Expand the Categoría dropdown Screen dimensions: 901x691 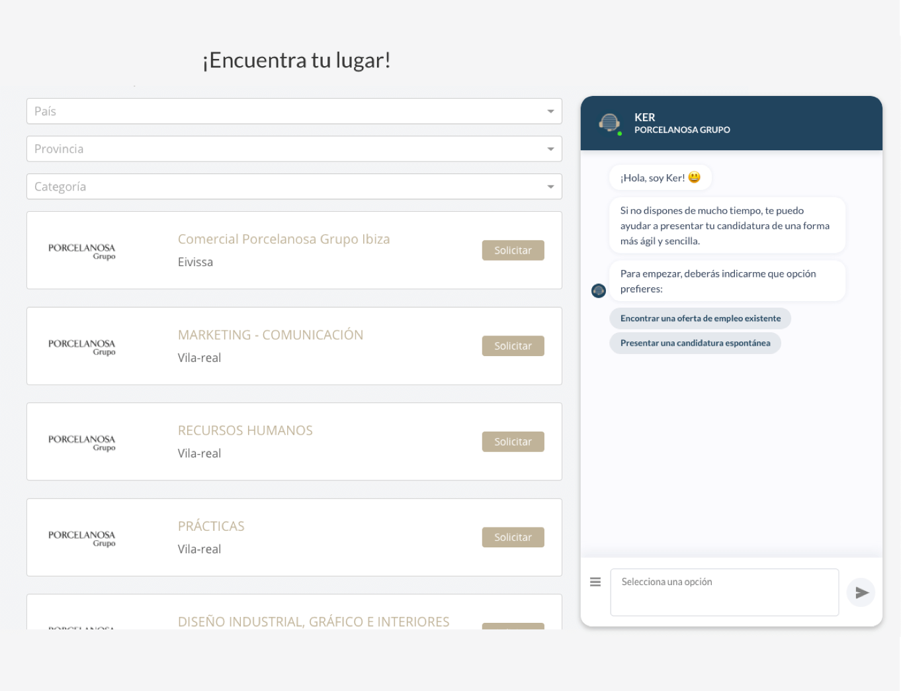click(x=294, y=187)
